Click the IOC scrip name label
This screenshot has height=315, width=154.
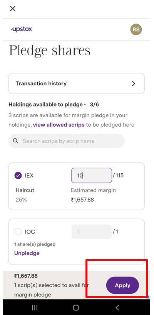30,232
